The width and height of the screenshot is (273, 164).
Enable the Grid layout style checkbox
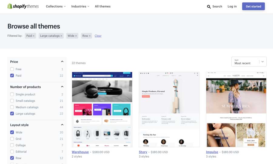pyautogui.click(x=12, y=139)
